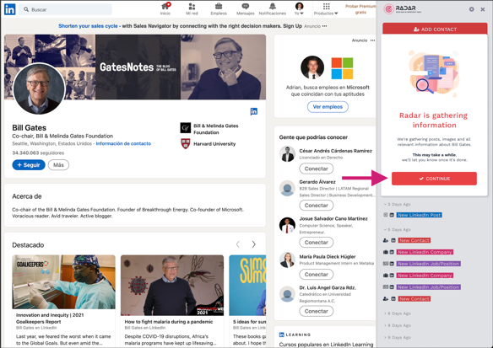Click the LinkedIn logo icon
Image resolution: width=493 pixels, height=348 pixels.
pos(9,9)
